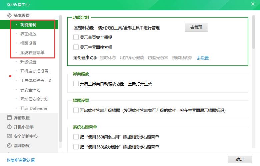This screenshot has width=260, height=166.
Task: Check the 使用360解除占用 right-click menu option
Action: pos(76,137)
